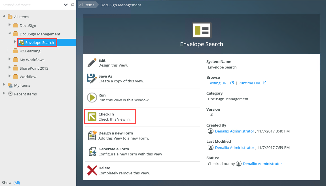This screenshot has height=186, width=326.
Task: Select the My Workflows tree item
Action: [32, 60]
